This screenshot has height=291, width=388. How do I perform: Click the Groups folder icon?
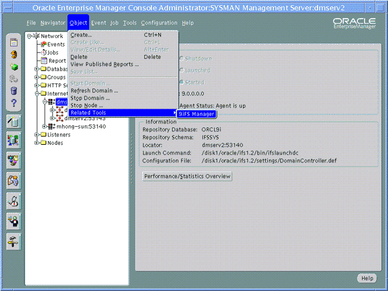coord(43,77)
